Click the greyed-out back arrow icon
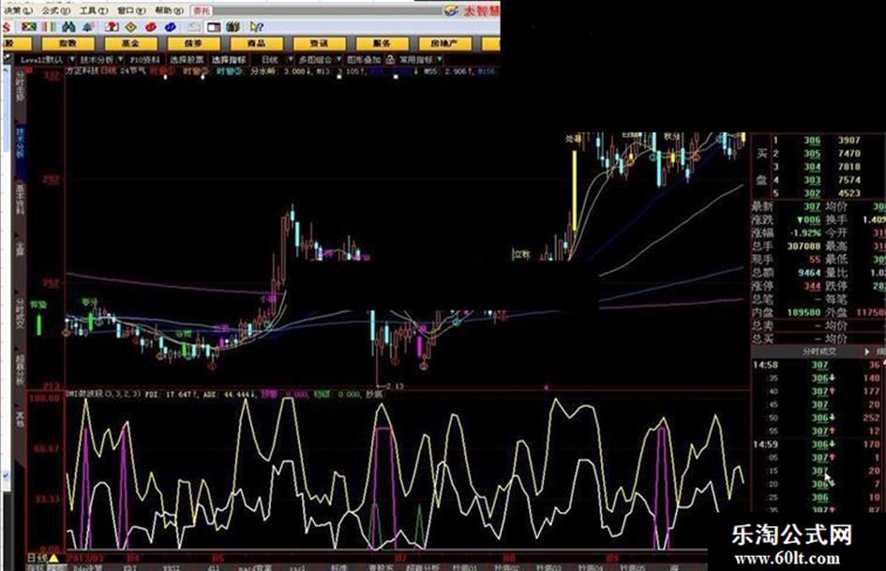Image resolution: width=886 pixels, height=571 pixels. (193, 26)
